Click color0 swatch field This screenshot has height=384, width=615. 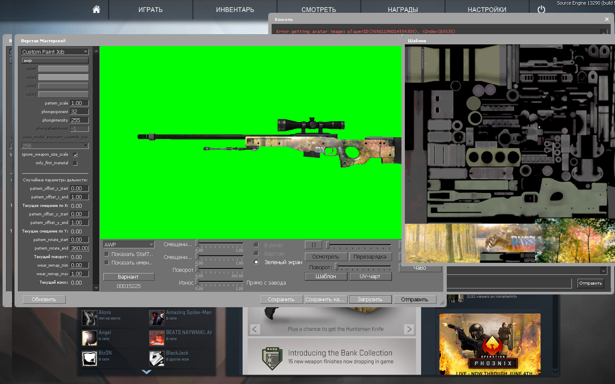pyautogui.click(x=63, y=69)
